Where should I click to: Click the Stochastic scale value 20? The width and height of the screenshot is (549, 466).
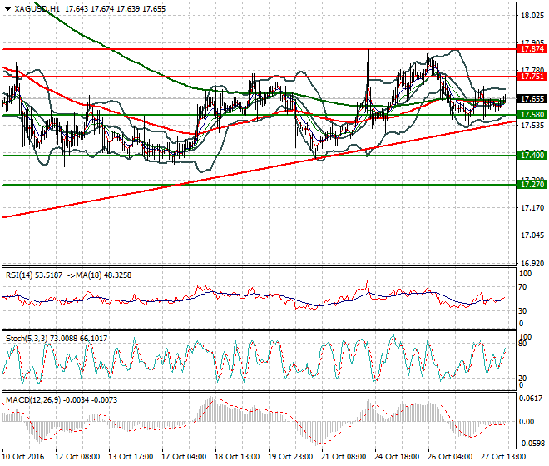(x=522, y=379)
